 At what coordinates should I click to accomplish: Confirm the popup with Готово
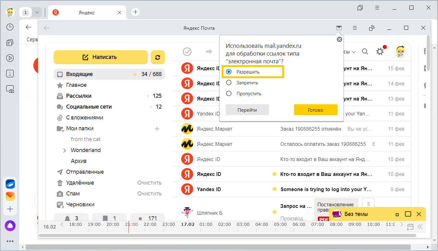coord(316,110)
